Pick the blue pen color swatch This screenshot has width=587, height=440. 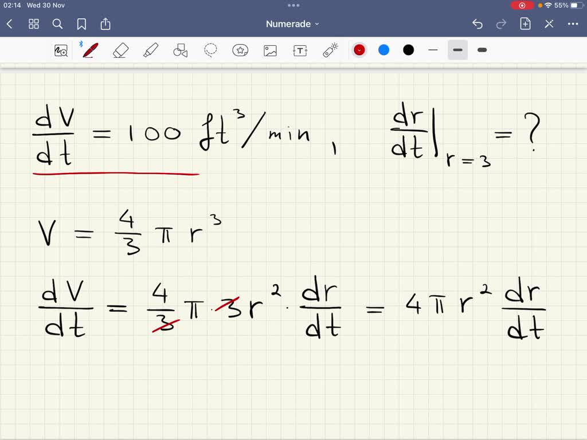pyautogui.click(x=384, y=50)
